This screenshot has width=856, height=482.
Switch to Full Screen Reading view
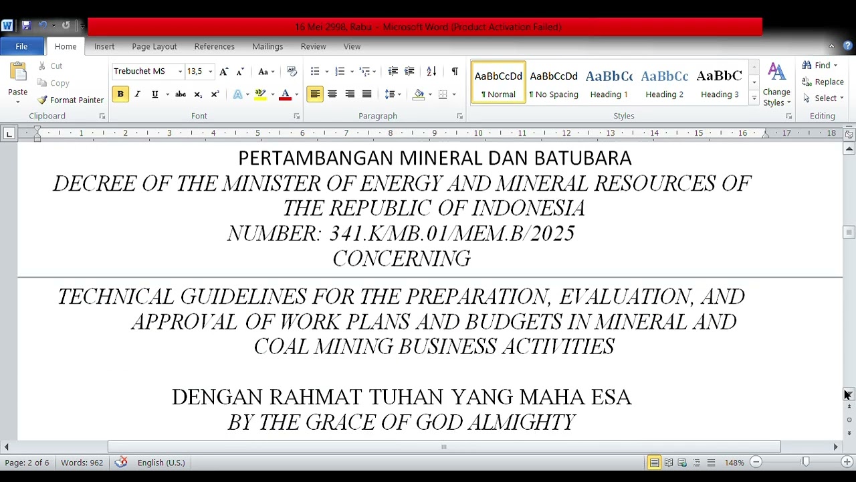(668, 463)
